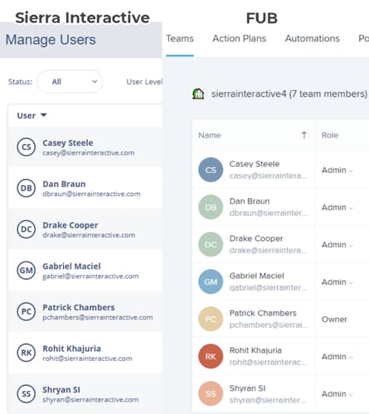This screenshot has width=369, height=414.
Task: Click the truncated rohit@sierrainterac email in FUB
Action: tap(268, 362)
